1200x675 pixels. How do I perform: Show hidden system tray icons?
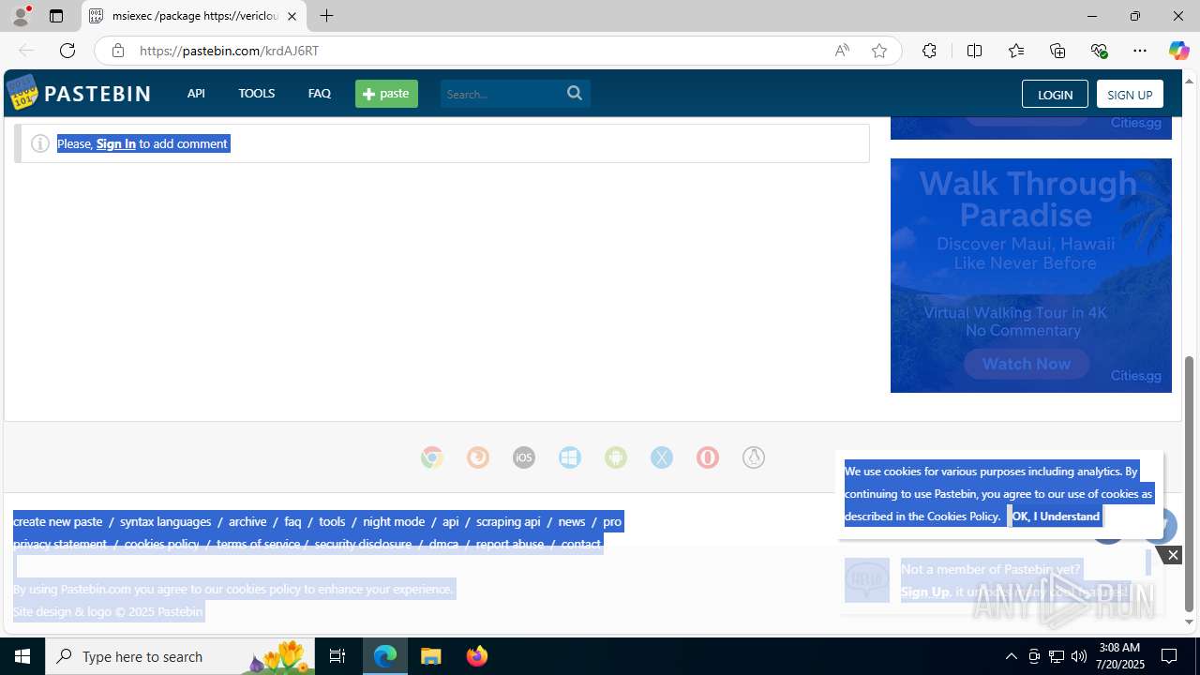coord(1011,656)
